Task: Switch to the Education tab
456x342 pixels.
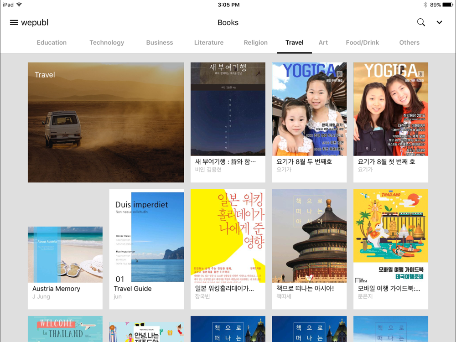Action: click(x=52, y=42)
